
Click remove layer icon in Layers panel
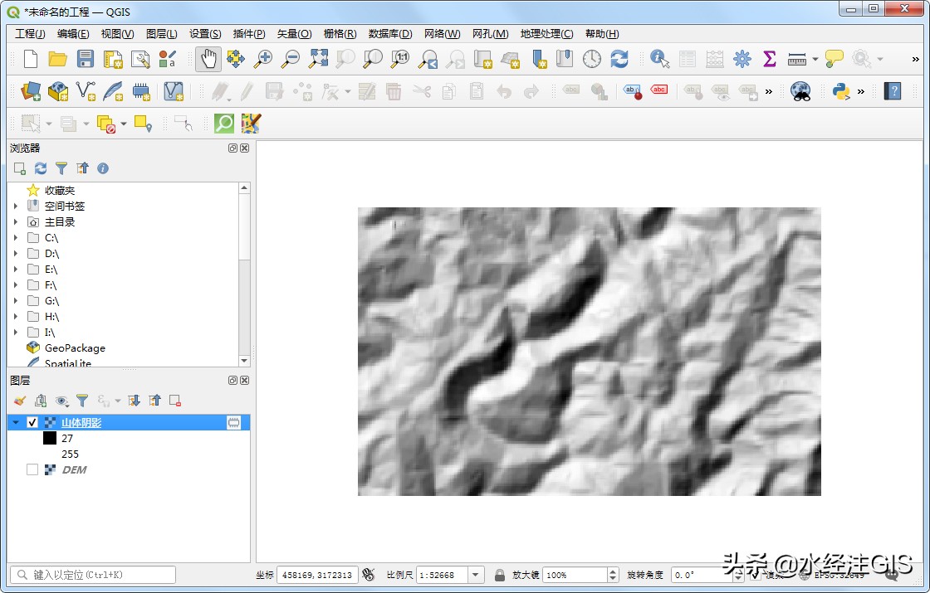pyautogui.click(x=175, y=401)
